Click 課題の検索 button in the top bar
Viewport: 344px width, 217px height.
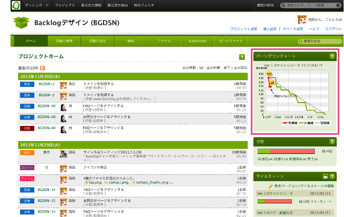pyautogui.click(x=265, y=5)
